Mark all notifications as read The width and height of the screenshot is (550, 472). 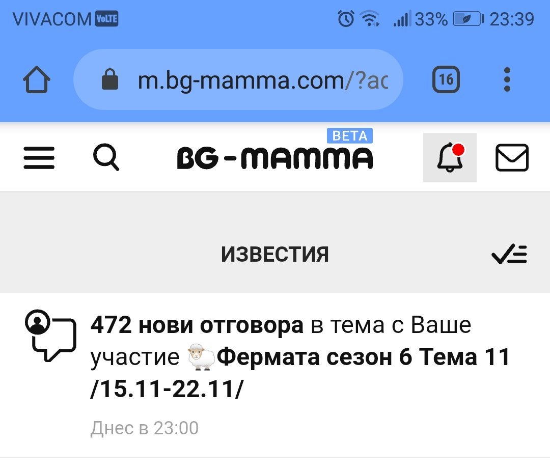click(x=509, y=254)
